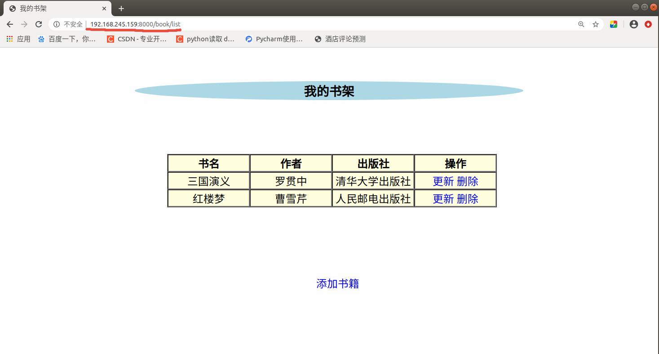The height and width of the screenshot is (354, 659).
Task: Click the forward navigation arrow
Action: pos(24,24)
